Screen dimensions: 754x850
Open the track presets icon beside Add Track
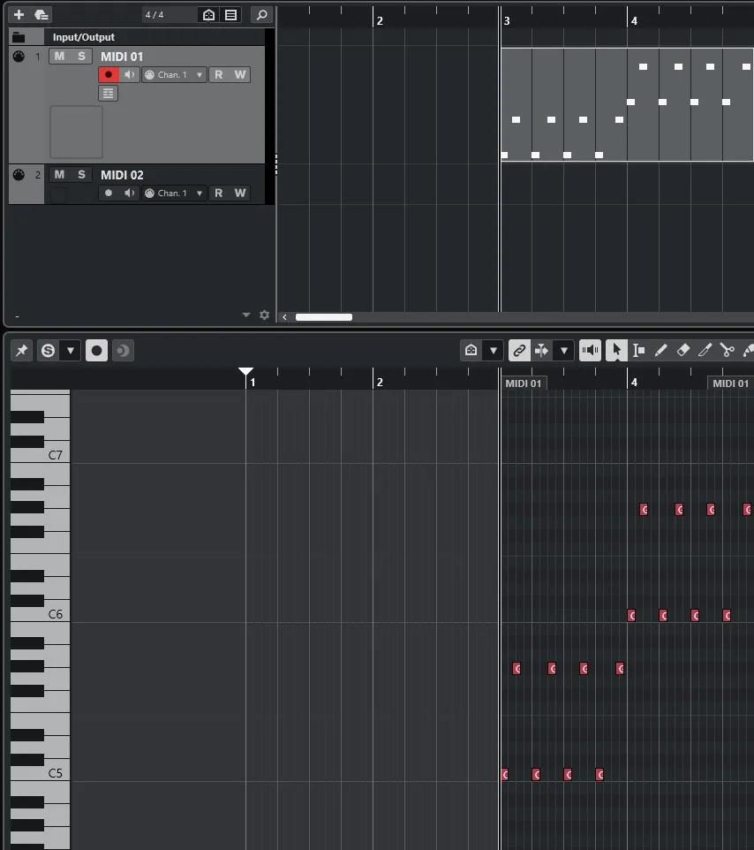(41, 15)
